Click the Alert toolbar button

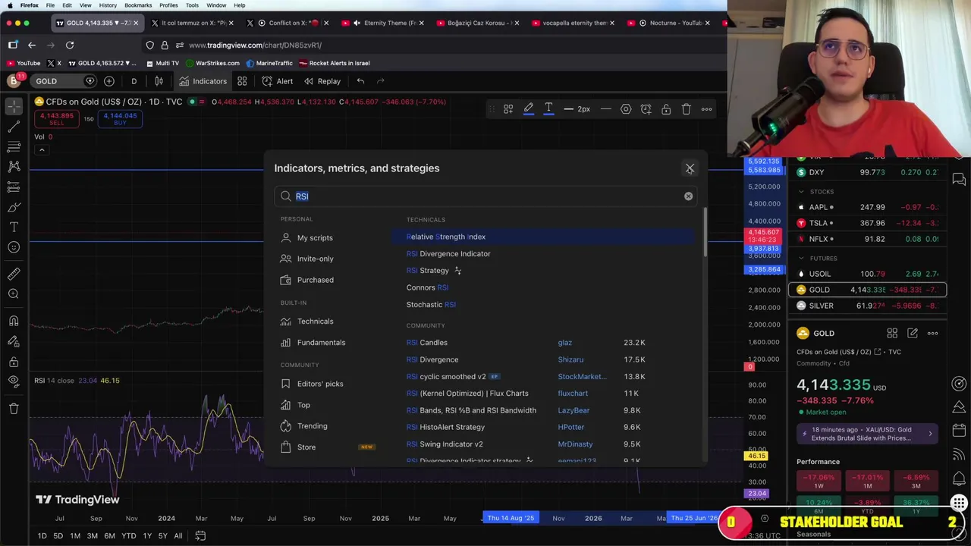(278, 81)
